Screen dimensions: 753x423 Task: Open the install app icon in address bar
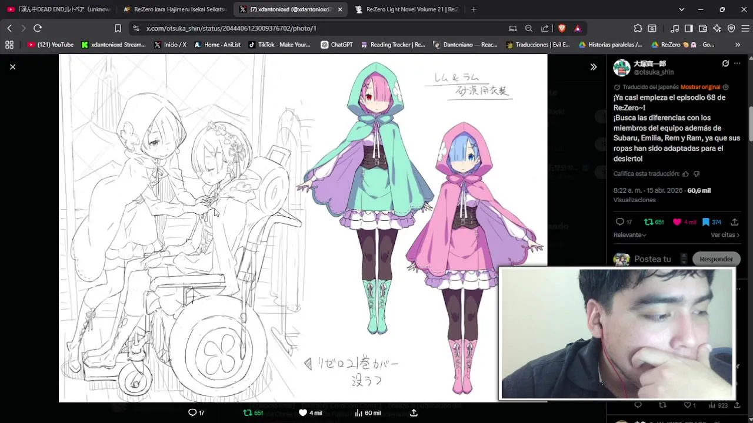[513, 28]
